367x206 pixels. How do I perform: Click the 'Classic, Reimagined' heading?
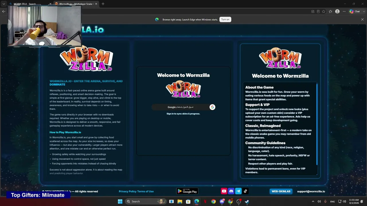pos(263,126)
